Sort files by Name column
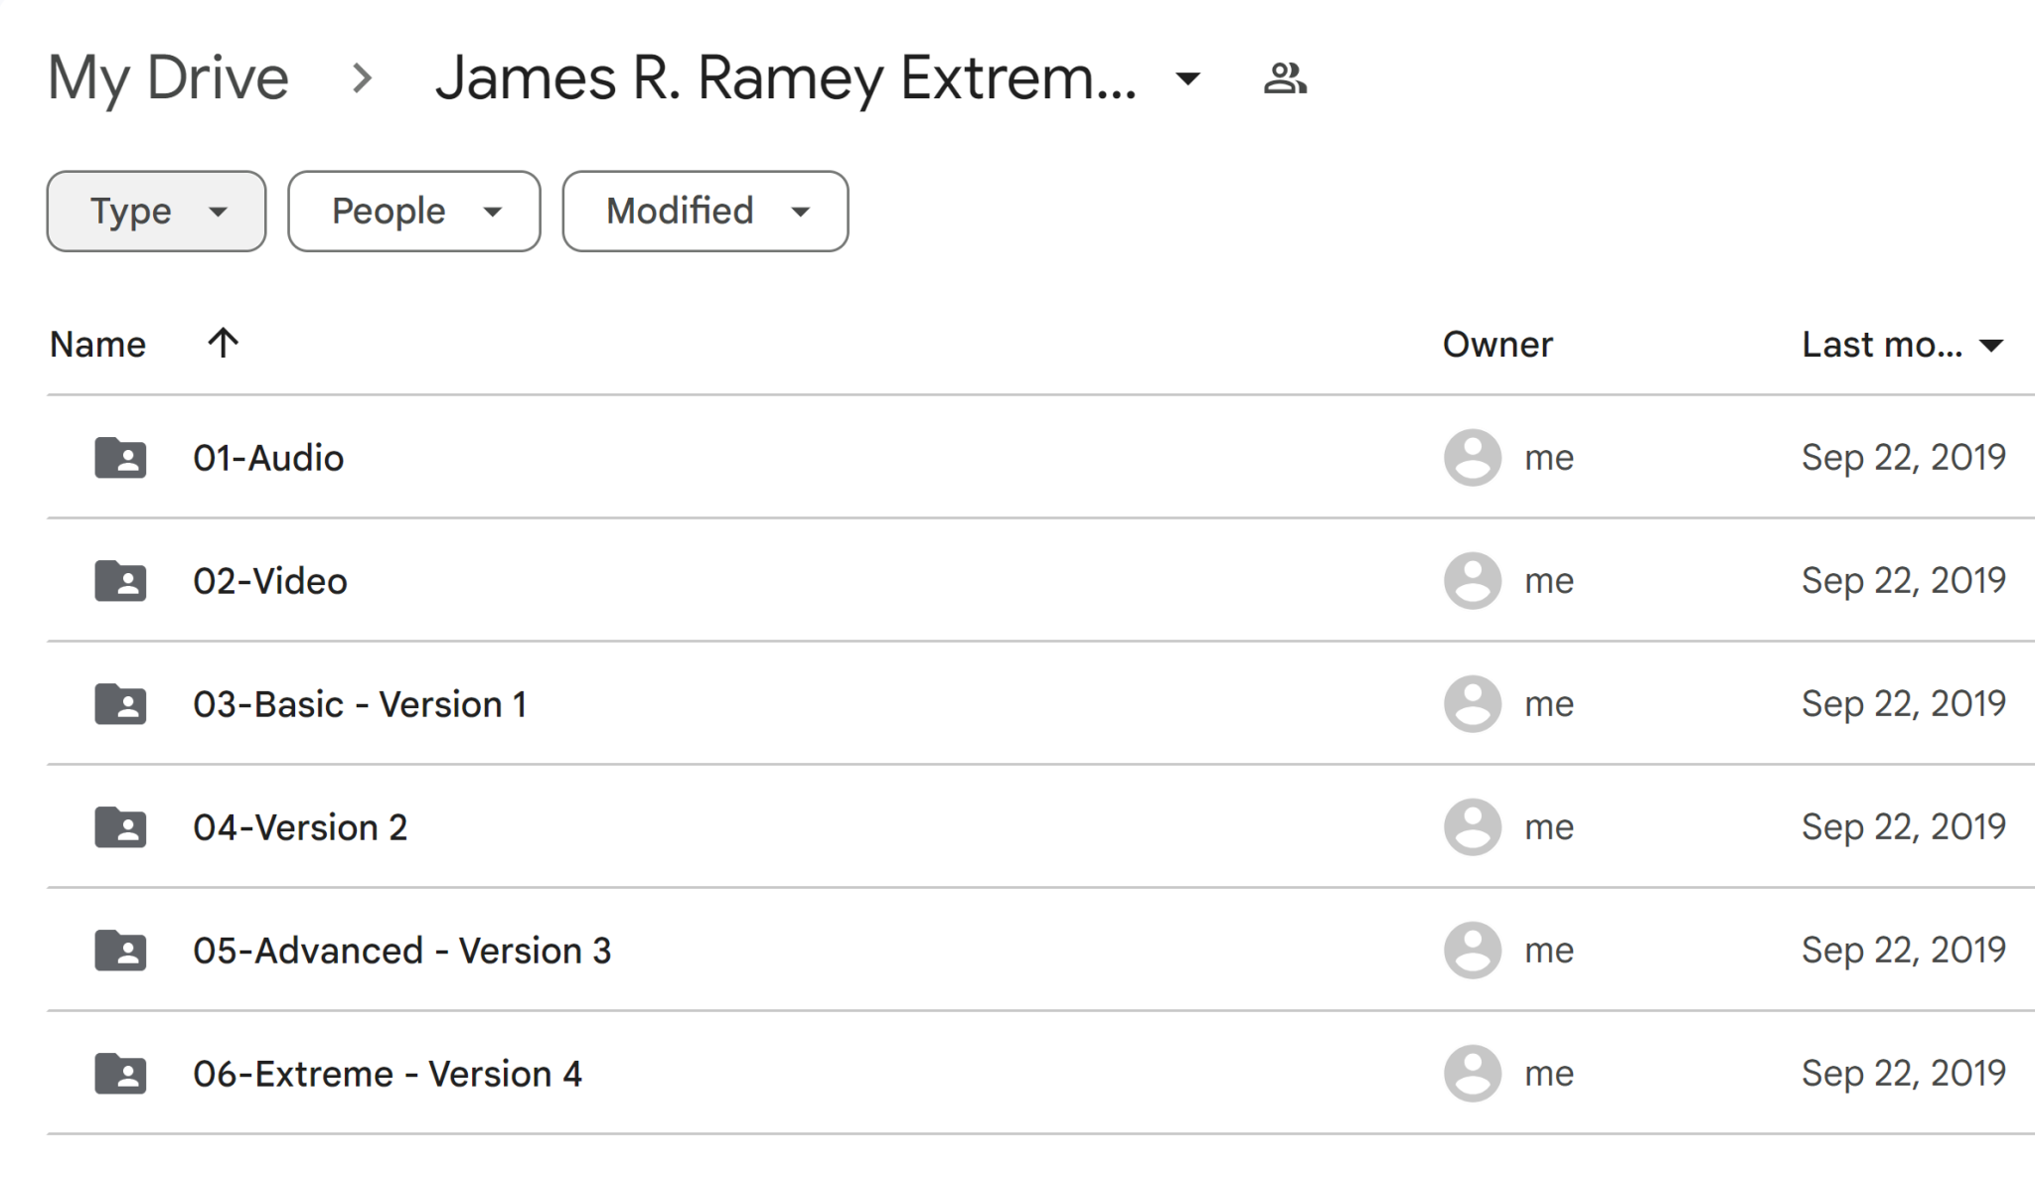 pyautogui.click(x=96, y=344)
